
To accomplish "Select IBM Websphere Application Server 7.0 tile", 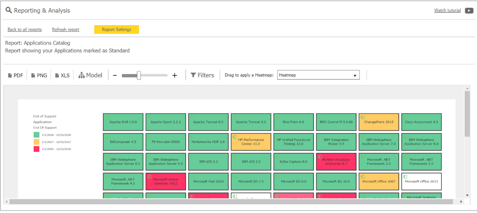I will [x=379, y=141].
